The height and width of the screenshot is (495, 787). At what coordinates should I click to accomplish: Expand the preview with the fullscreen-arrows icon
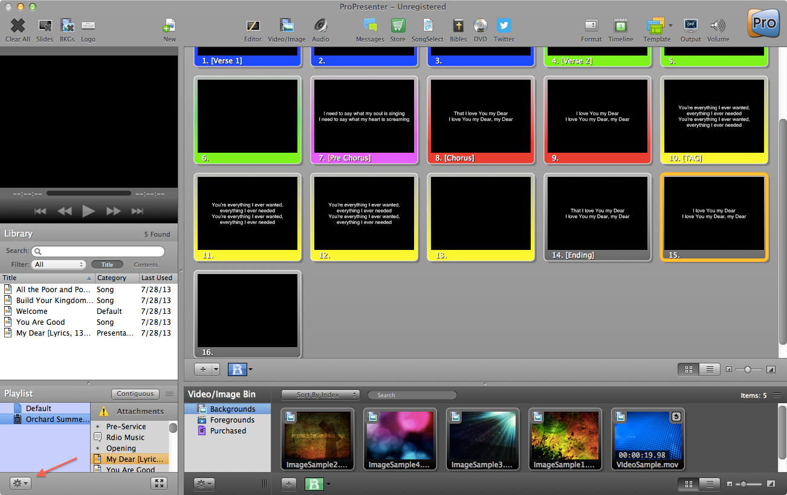click(x=159, y=484)
